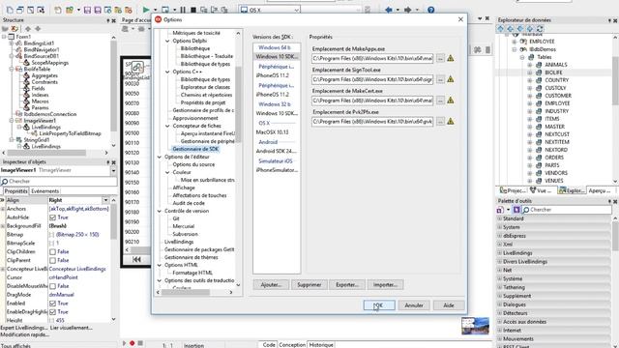Viewport: 619px width, 348px height.
Task: Click the Pause icon in the main toolbar
Action: [183, 10]
